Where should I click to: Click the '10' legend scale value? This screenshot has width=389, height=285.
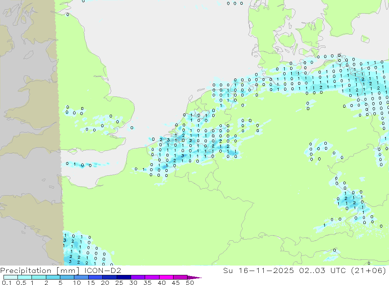tap(77, 283)
